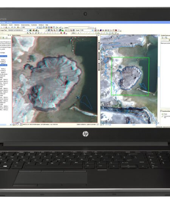Click the Layer input field
Viewport: 170px width, 204px height.
tap(79, 28)
